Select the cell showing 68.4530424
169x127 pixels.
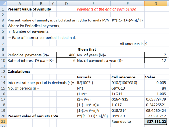click(155, 110)
